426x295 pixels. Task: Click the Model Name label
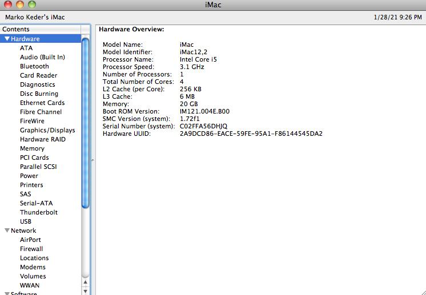123,45
